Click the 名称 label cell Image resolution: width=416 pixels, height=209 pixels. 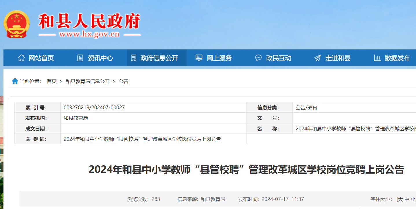point(270,129)
